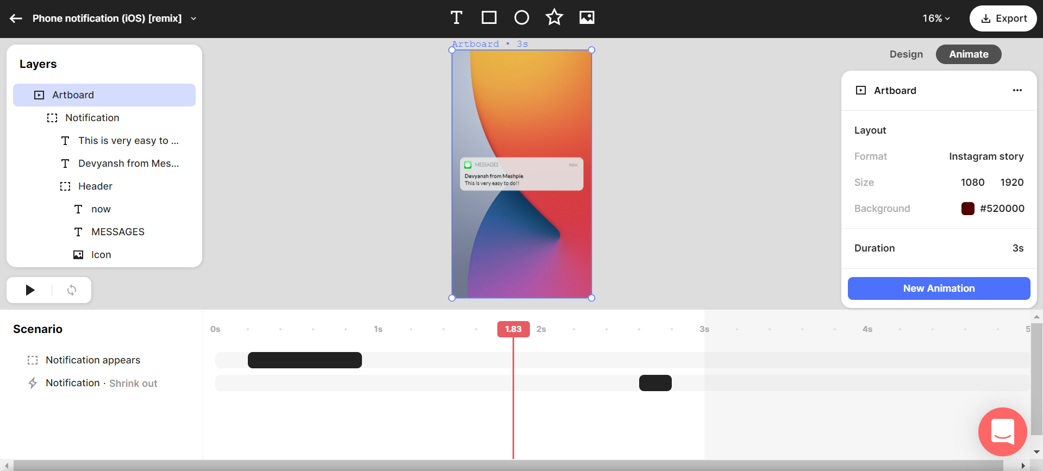Click the 4s mark on the timeline ruler

pos(867,329)
